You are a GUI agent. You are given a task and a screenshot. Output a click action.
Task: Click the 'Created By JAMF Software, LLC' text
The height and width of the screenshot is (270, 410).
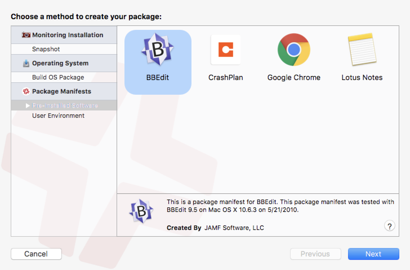(215, 228)
